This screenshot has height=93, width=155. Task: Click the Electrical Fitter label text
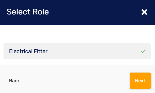coord(28,51)
